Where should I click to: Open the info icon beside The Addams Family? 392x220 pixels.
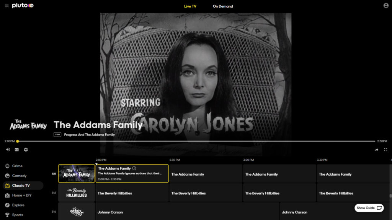[134, 168]
